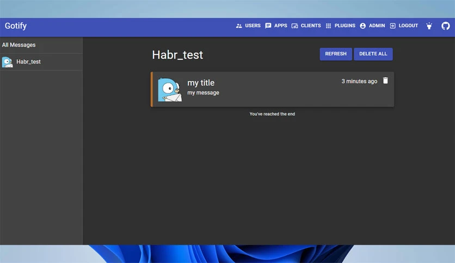Refresh the message list
This screenshot has width=455, height=263.
[x=336, y=54]
